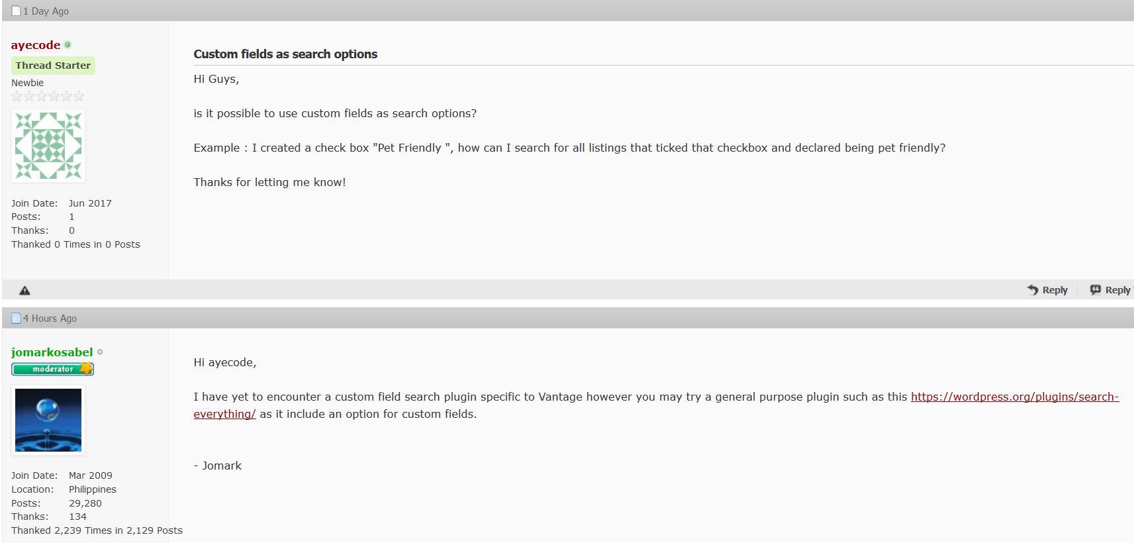Image resolution: width=1134 pixels, height=543 pixels.
Task: Click the post icon beside "4 Hours Ago"
Action: pyautogui.click(x=17, y=319)
